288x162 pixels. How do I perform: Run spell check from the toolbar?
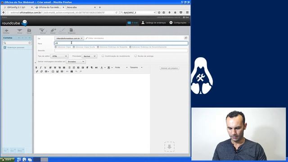(43, 31)
